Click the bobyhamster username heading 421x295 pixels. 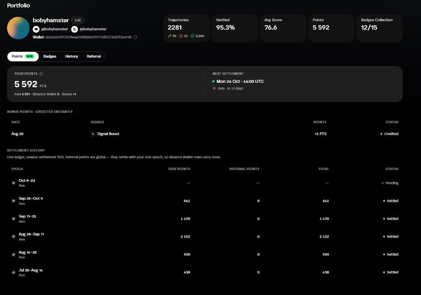coord(51,20)
